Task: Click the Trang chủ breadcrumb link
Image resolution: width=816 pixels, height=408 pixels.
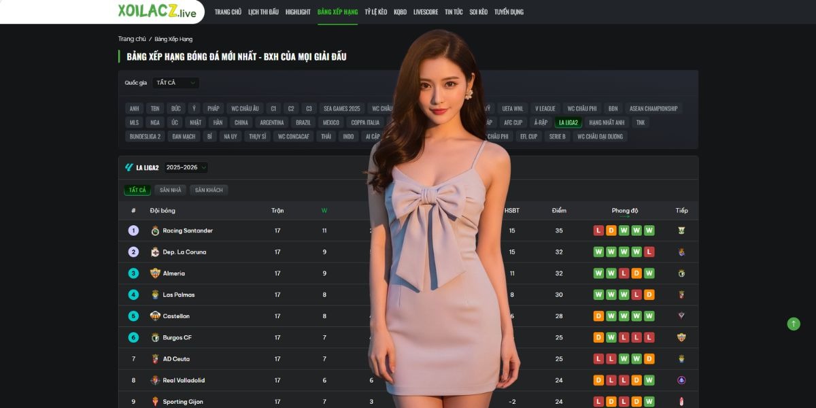Action: tap(132, 39)
